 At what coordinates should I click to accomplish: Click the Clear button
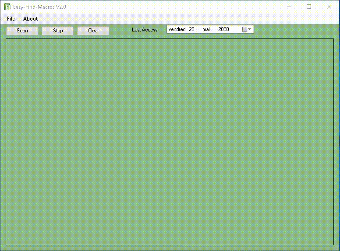[x=93, y=31]
